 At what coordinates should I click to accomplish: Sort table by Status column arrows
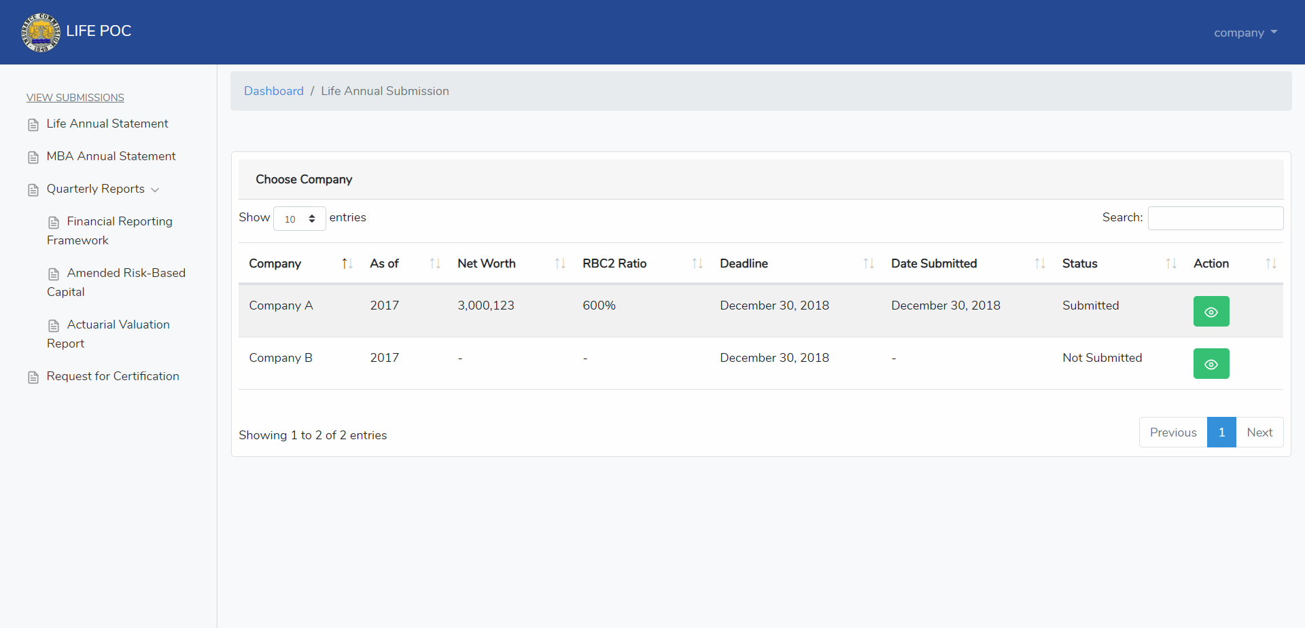[x=1171, y=263]
